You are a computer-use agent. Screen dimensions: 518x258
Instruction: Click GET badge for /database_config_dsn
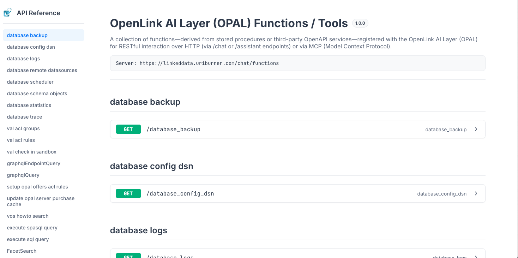[128, 193]
